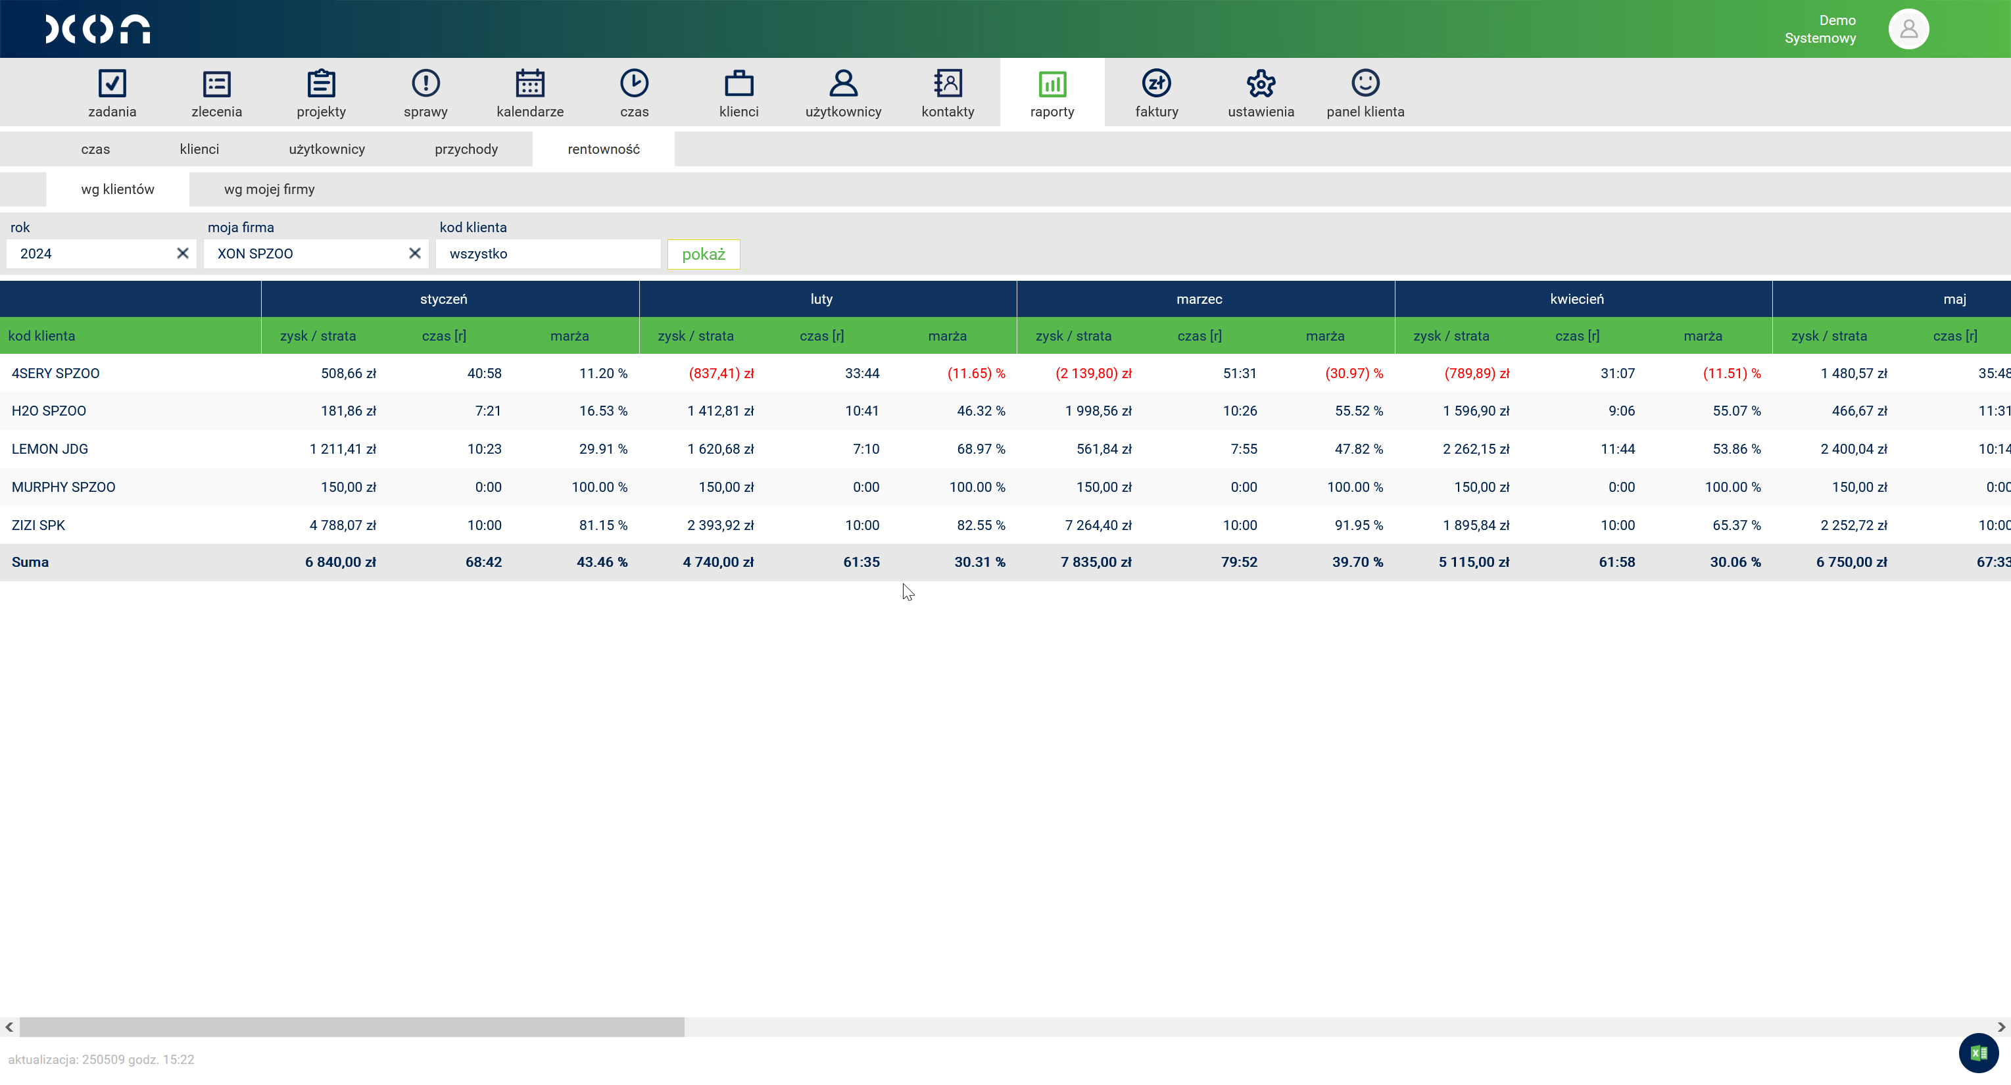The width and height of the screenshot is (2011, 1085).
Task: Open the zlecenia module icon
Action: (216, 83)
